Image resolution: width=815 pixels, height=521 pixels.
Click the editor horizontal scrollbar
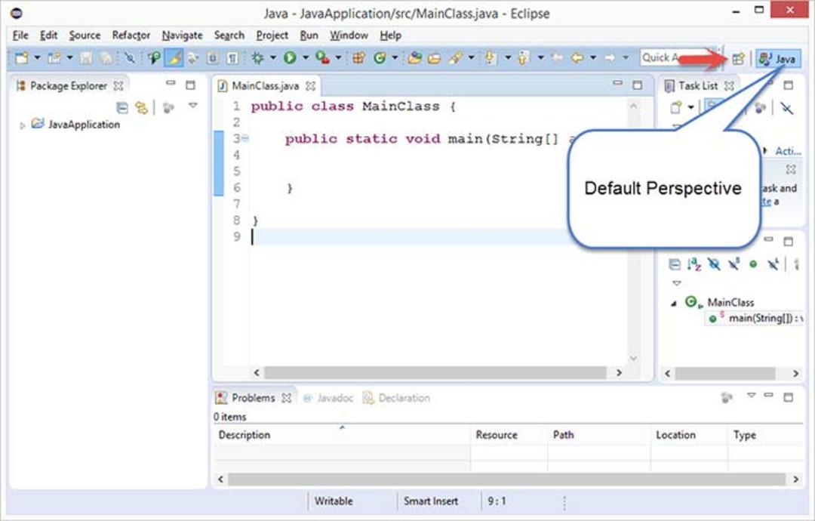tap(435, 373)
